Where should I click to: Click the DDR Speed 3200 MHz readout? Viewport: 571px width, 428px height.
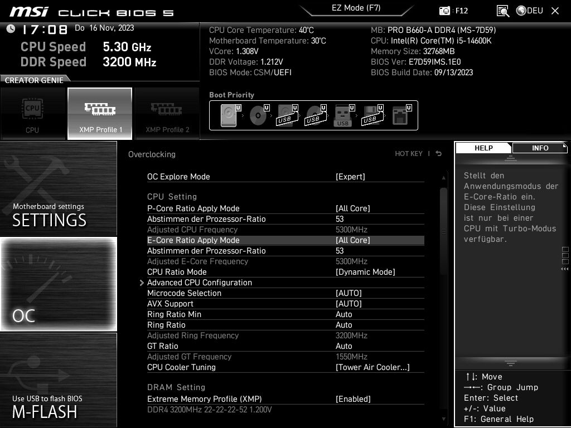tap(89, 61)
